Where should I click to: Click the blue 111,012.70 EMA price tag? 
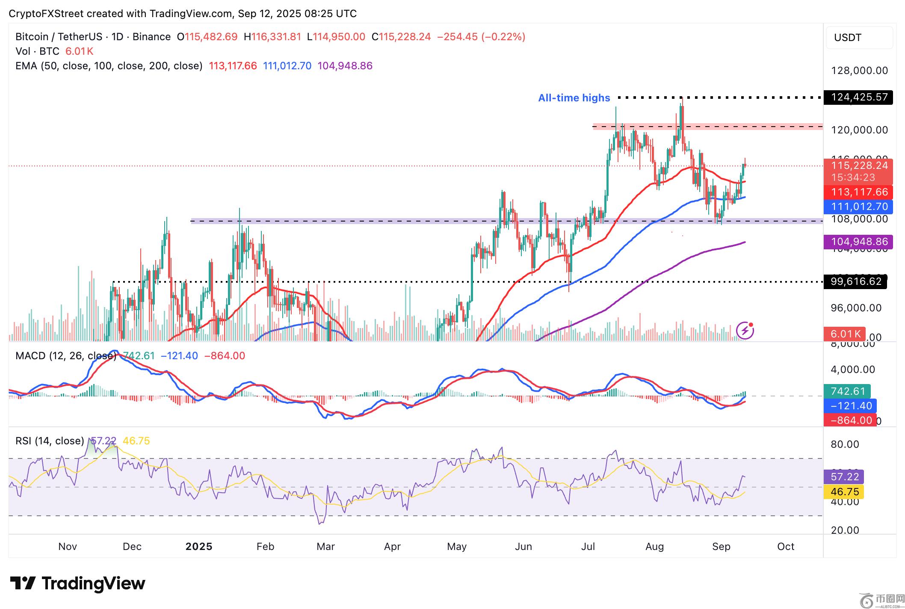tap(859, 207)
